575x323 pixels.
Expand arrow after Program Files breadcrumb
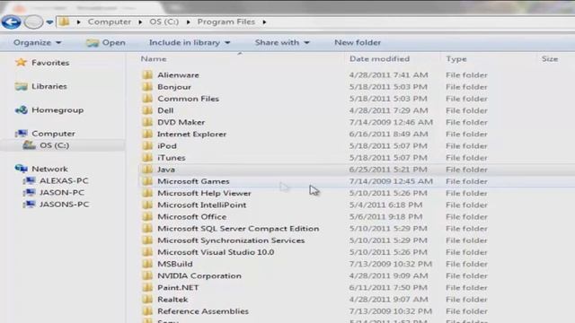(x=264, y=22)
